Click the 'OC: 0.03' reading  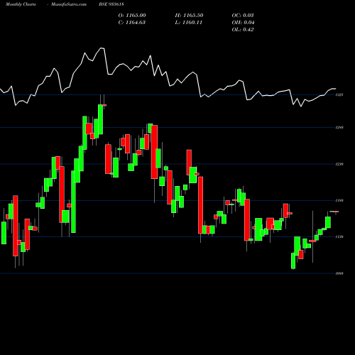pyautogui.click(x=243, y=16)
